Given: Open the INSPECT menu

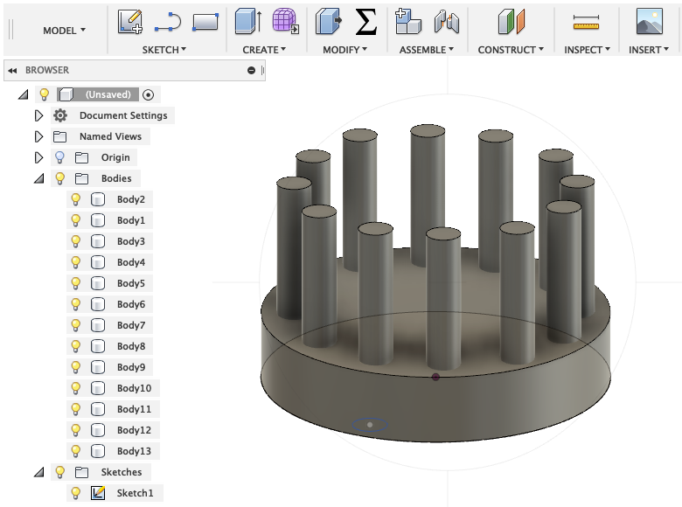Looking at the screenshot, I should (587, 50).
